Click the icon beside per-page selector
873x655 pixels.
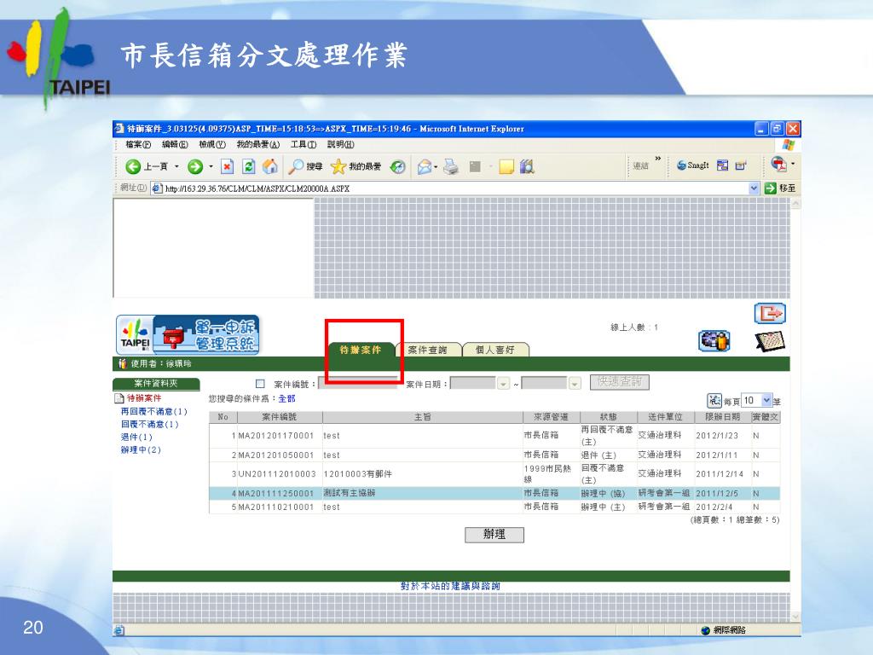pos(714,401)
